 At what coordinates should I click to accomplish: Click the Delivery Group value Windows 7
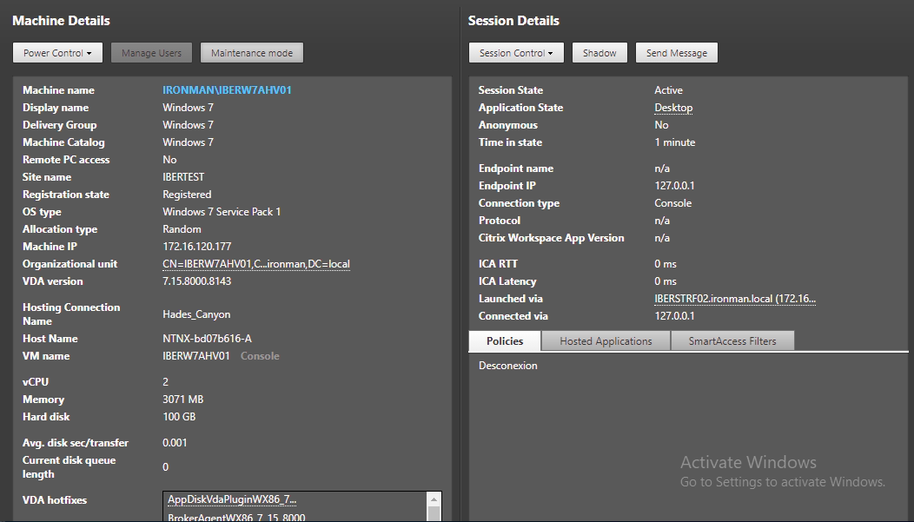[189, 125]
